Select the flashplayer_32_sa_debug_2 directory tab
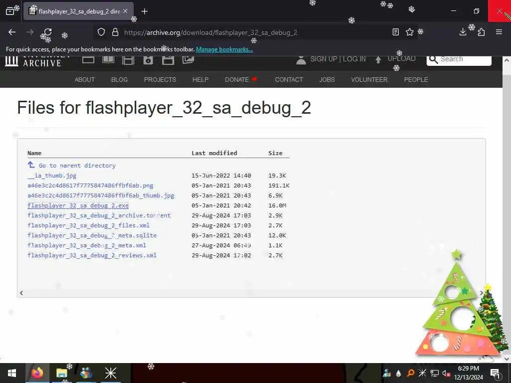This screenshot has height=383, width=511. 78,11
